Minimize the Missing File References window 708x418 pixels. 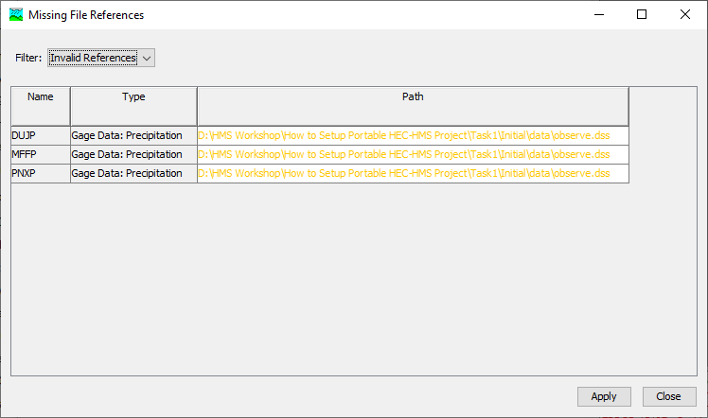pyautogui.click(x=599, y=15)
